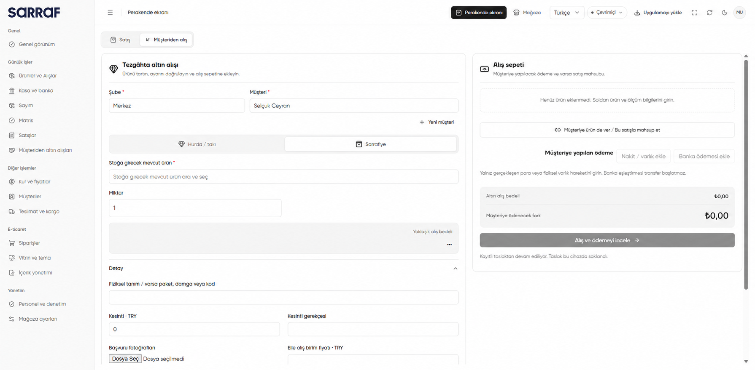Click Dosya Seç file button

125,359
